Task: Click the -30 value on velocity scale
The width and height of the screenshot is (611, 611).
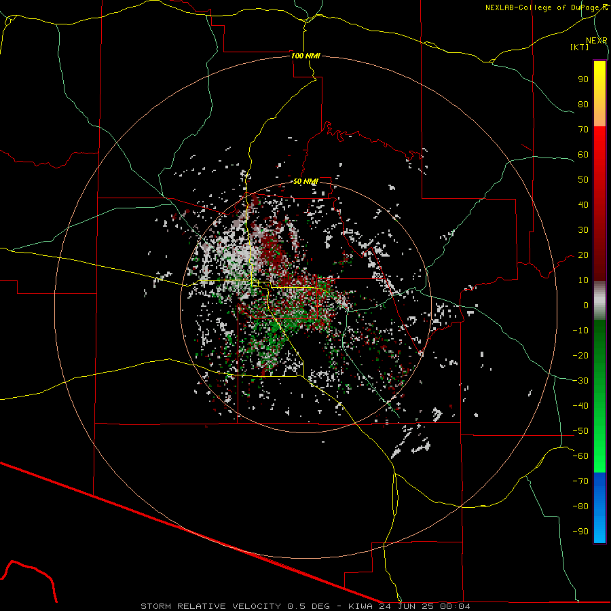Action: 580,381
